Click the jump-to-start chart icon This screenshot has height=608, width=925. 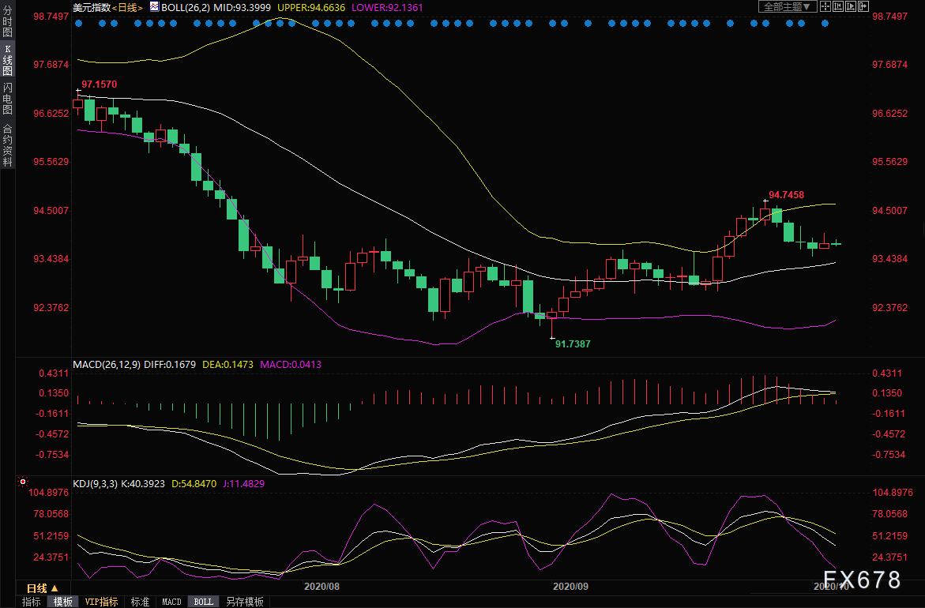pyautogui.click(x=838, y=6)
